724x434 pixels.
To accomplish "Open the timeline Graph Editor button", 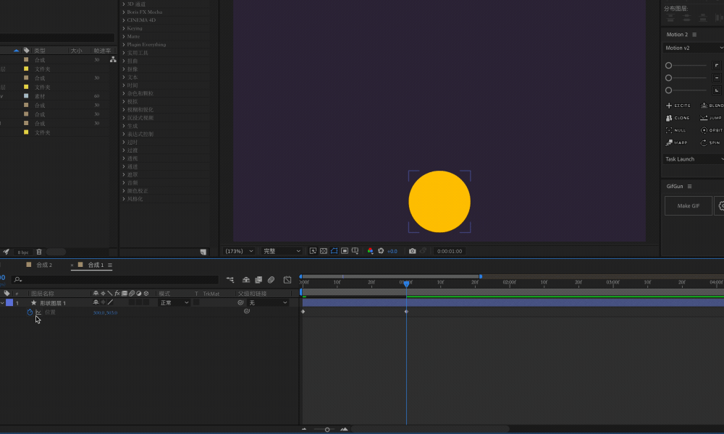I will [287, 279].
